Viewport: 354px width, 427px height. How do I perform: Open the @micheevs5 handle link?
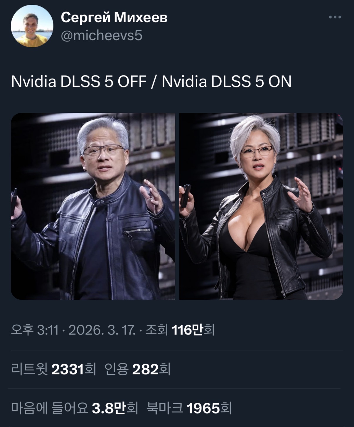click(x=102, y=36)
